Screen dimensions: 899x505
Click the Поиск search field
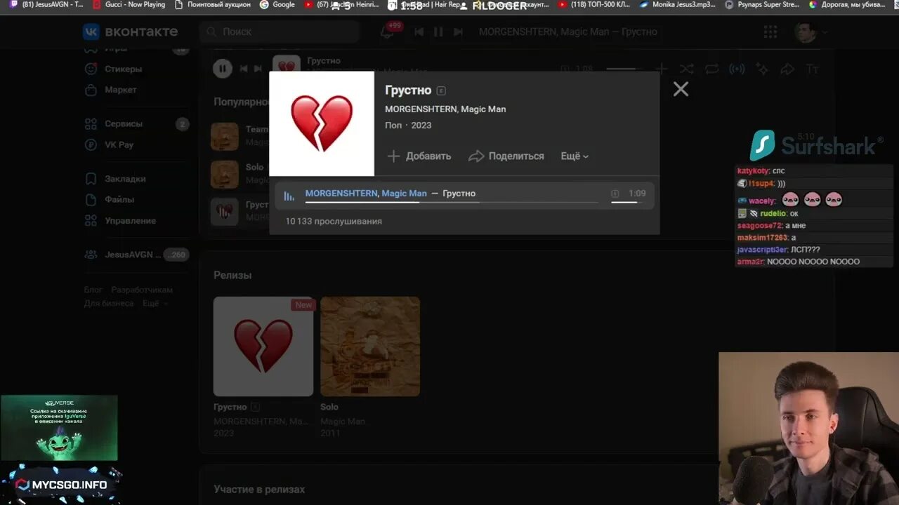[279, 32]
